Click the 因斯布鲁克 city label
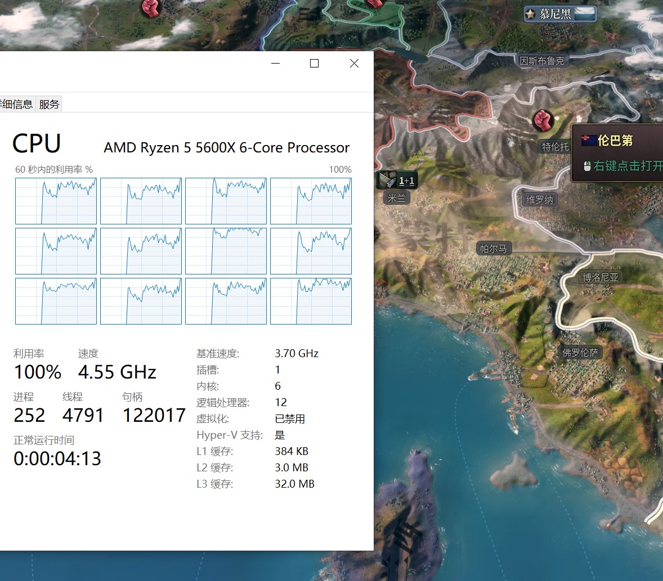 pos(541,61)
